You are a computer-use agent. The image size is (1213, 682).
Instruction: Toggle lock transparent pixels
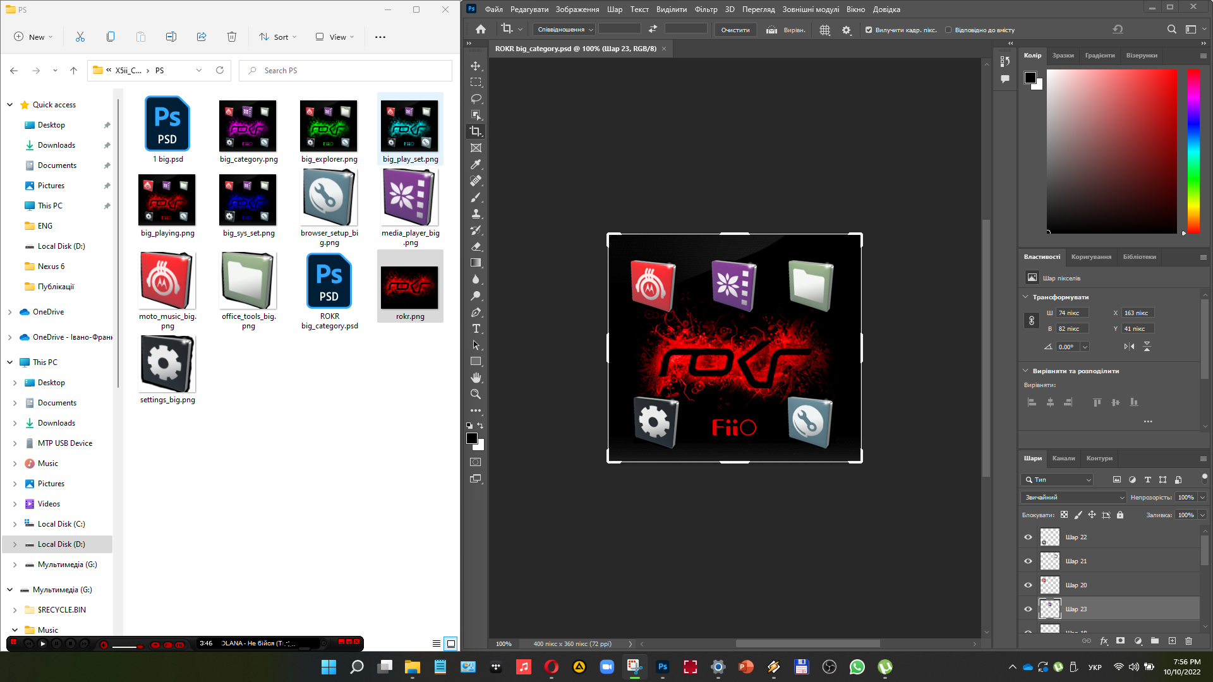click(x=1064, y=515)
